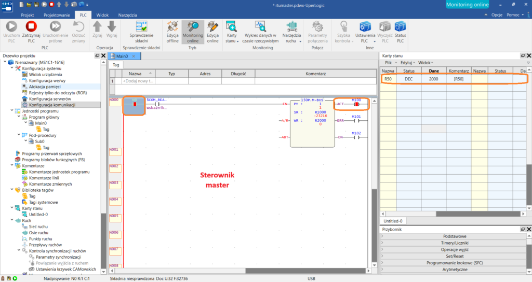
Task: Open Widok menu in Karty stanu
Action: point(424,63)
